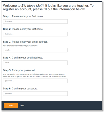Focus the last name text box

[x=35, y=34]
